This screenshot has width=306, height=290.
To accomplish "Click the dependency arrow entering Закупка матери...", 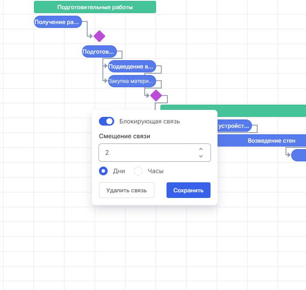I will coord(105,81).
